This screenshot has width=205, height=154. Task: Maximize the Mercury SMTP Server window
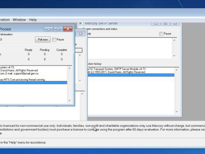(165, 24)
